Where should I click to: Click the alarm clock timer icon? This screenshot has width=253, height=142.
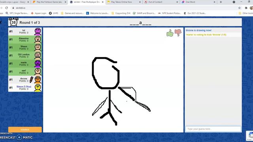coord(13,22)
